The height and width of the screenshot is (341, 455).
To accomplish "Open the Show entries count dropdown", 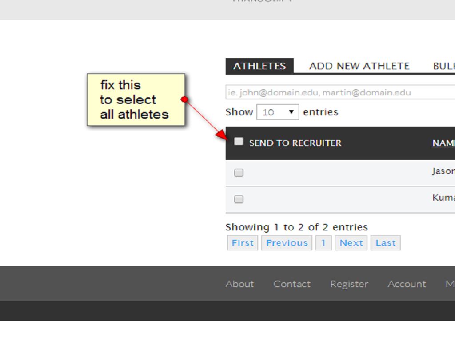I will pyautogui.click(x=278, y=112).
